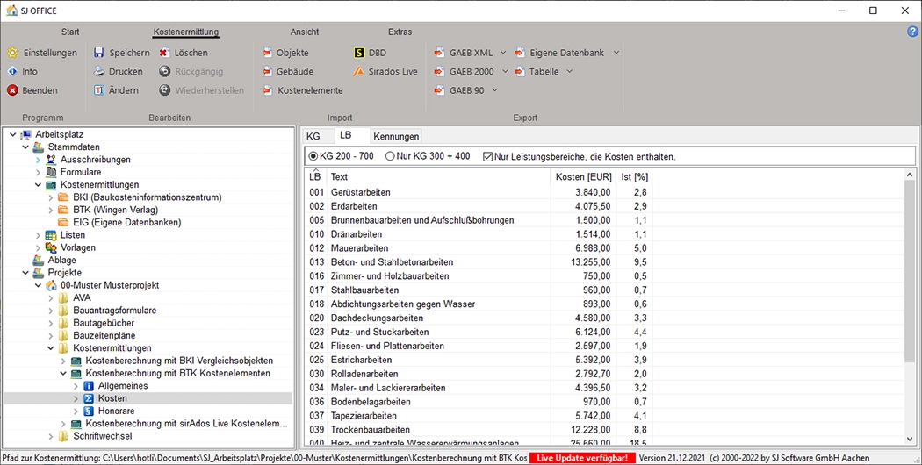Collapse the Arbeitsplatz tree node
Viewport: 922px width, 465px height.
point(13,134)
